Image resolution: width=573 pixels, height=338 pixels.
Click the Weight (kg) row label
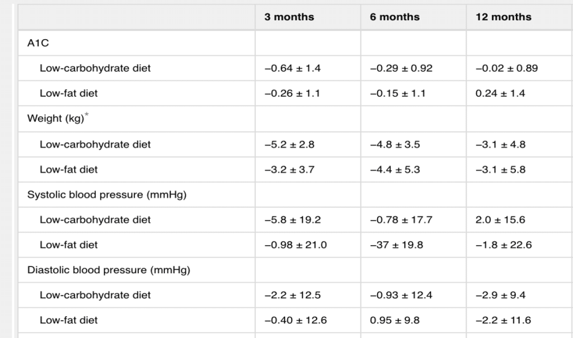click(x=55, y=119)
